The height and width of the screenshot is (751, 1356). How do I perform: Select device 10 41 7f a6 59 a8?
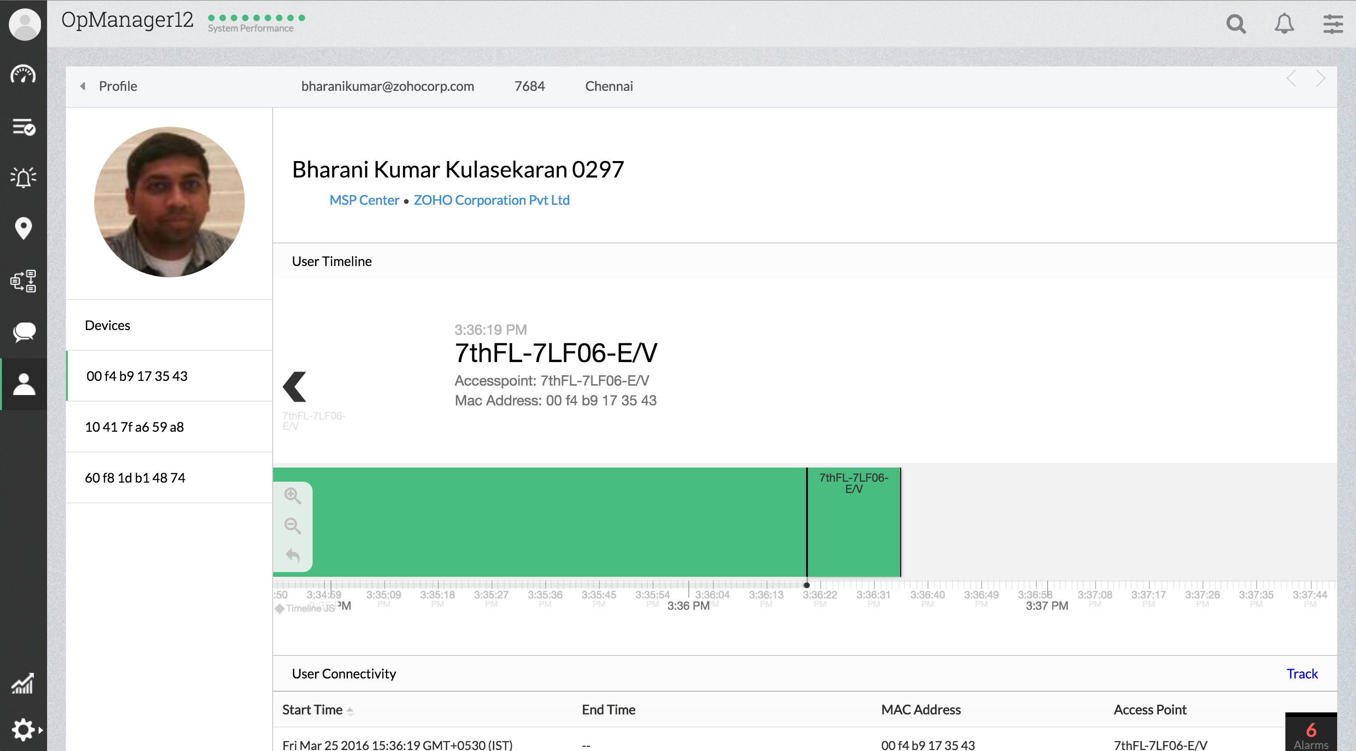click(135, 427)
